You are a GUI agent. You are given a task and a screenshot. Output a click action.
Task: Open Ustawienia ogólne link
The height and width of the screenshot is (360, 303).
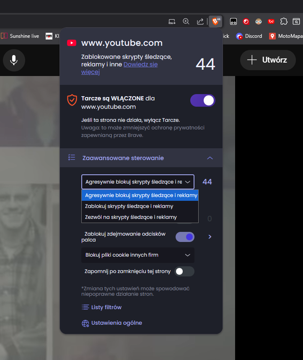(x=112, y=323)
